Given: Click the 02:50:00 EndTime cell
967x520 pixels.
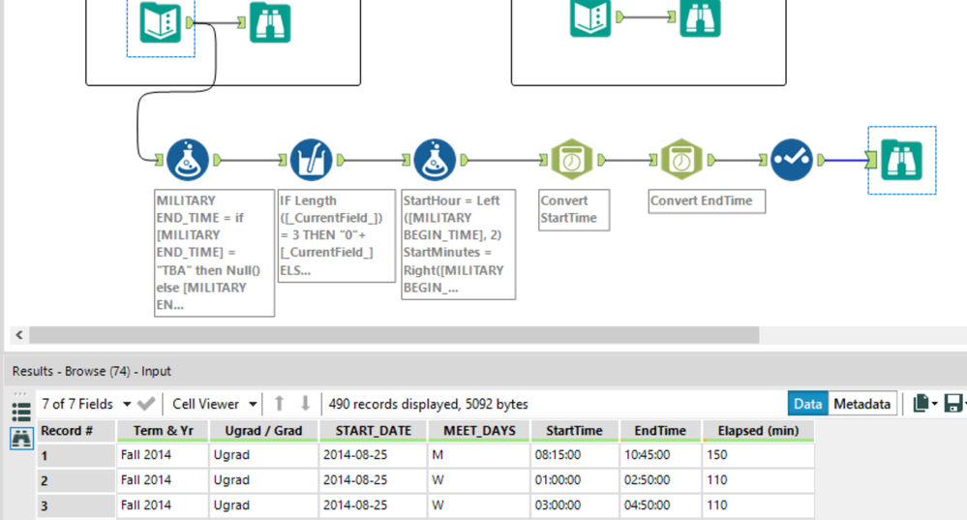Looking at the screenshot, I should (660, 480).
